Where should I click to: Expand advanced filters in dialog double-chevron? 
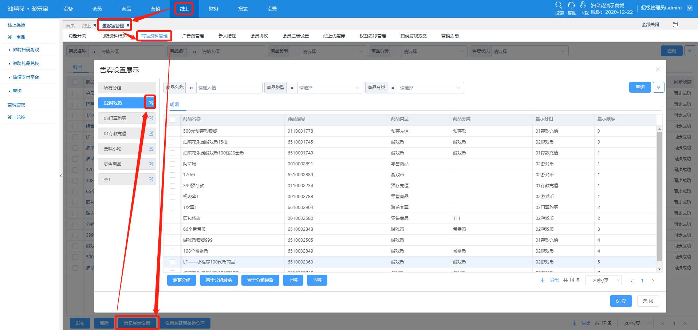[658, 87]
